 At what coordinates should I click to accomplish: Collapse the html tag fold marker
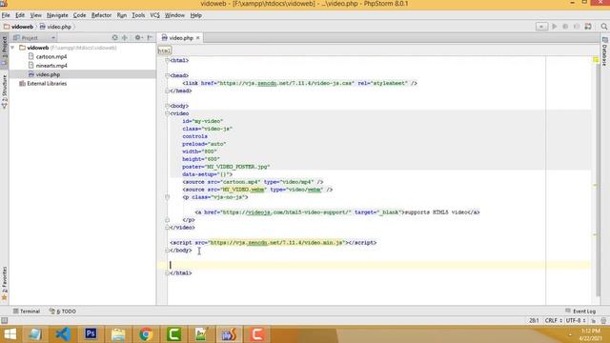point(167,61)
